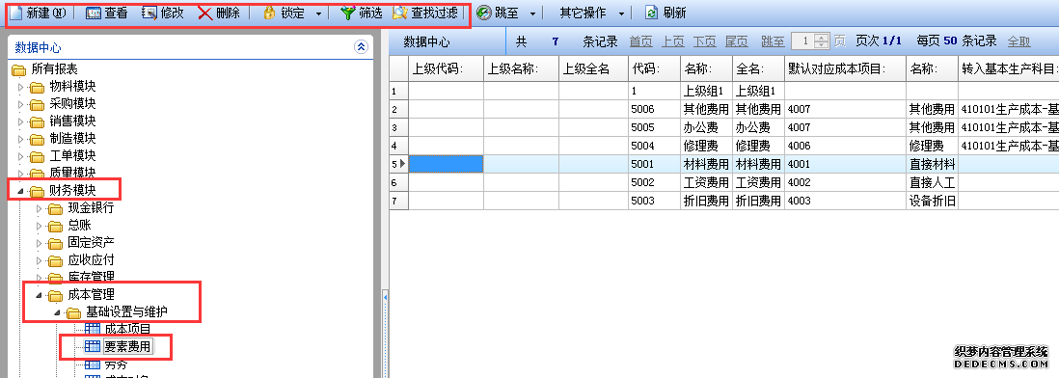Increase page number with stepper arrows
This screenshot has height=378, width=1059.
pyautogui.click(x=822, y=38)
